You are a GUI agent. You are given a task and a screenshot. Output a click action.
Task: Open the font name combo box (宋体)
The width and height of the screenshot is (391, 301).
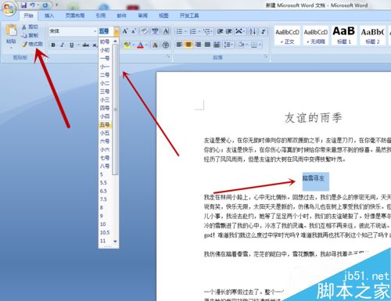[73, 31]
